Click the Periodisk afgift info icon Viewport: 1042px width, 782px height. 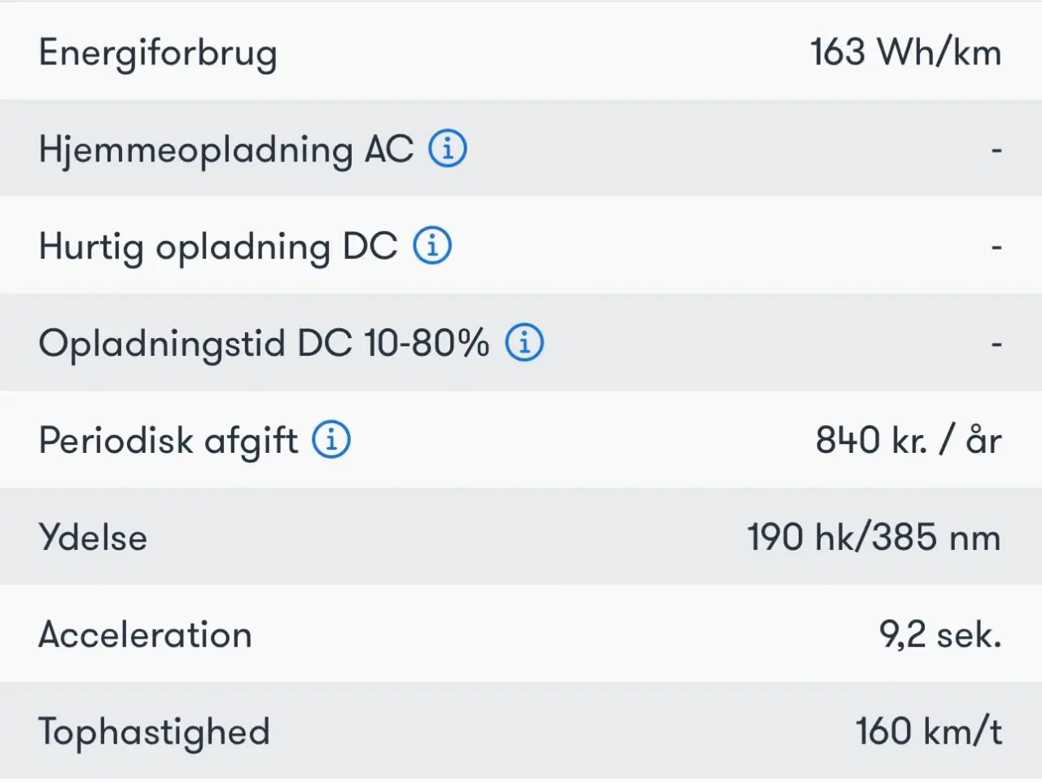pyautogui.click(x=331, y=440)
